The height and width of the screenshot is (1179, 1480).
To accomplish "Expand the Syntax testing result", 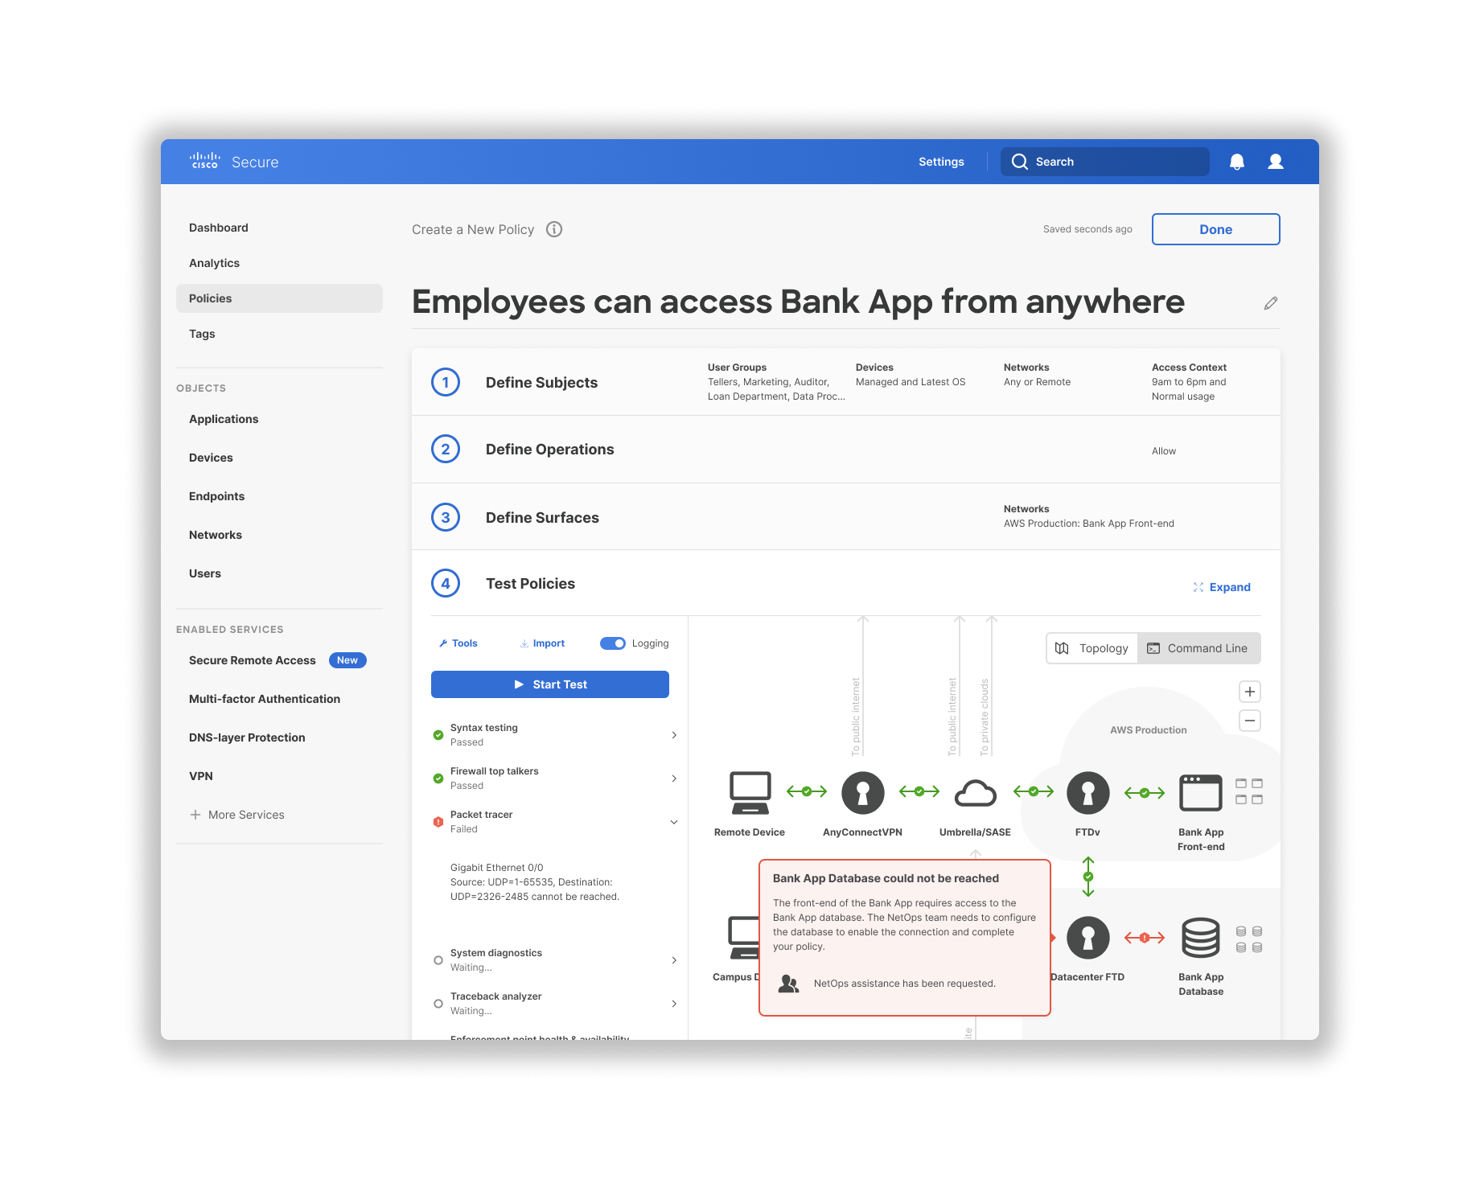I will pos(674,735).
